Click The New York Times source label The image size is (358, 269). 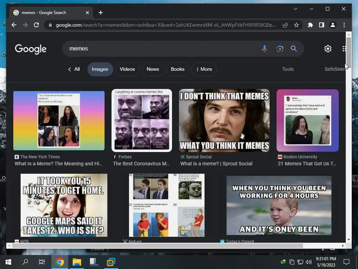[40, 157]
